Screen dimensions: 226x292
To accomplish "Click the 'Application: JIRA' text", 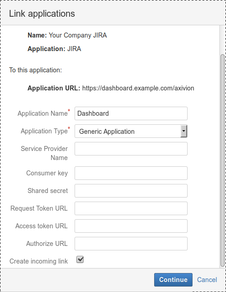I will pos(54,49).
